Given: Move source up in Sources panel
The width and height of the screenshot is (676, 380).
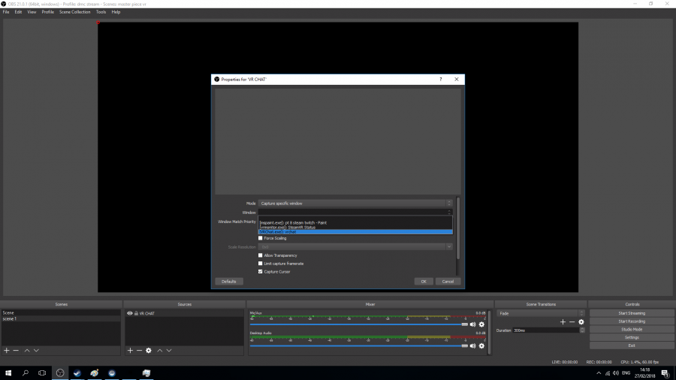Looking at the screenshot, I should pos(159,350).
